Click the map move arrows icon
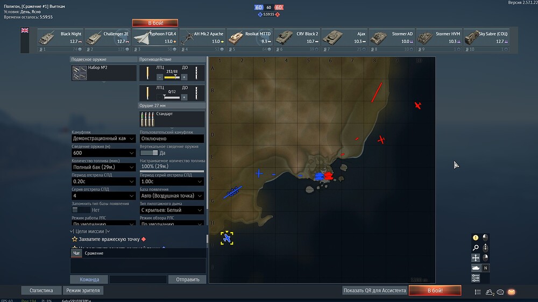The width and height of the screenshot is (538, 302). tap(476, 258)
